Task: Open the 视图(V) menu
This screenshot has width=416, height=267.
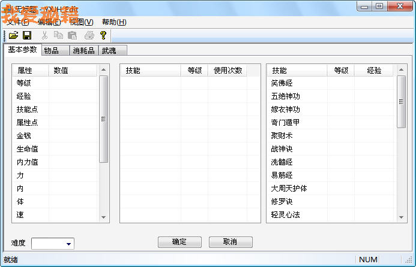Action: [81, 22]
